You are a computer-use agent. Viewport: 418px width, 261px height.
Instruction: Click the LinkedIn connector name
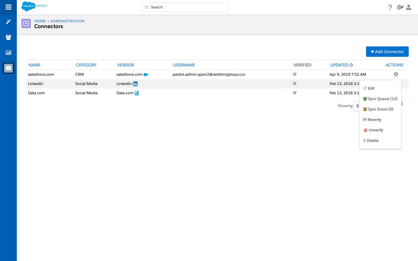tap(36, 84)
